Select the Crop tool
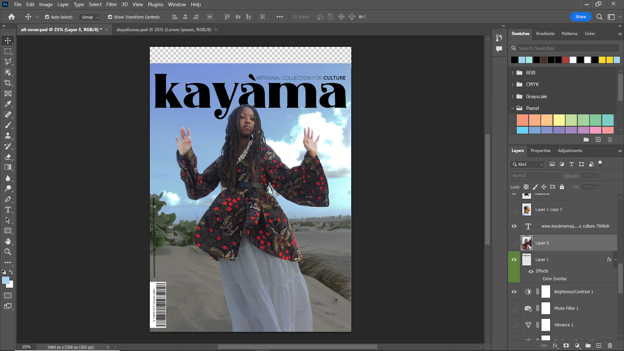Image resolution: width=624 pixels, height=351 pixels. click(x=8, y=83)
